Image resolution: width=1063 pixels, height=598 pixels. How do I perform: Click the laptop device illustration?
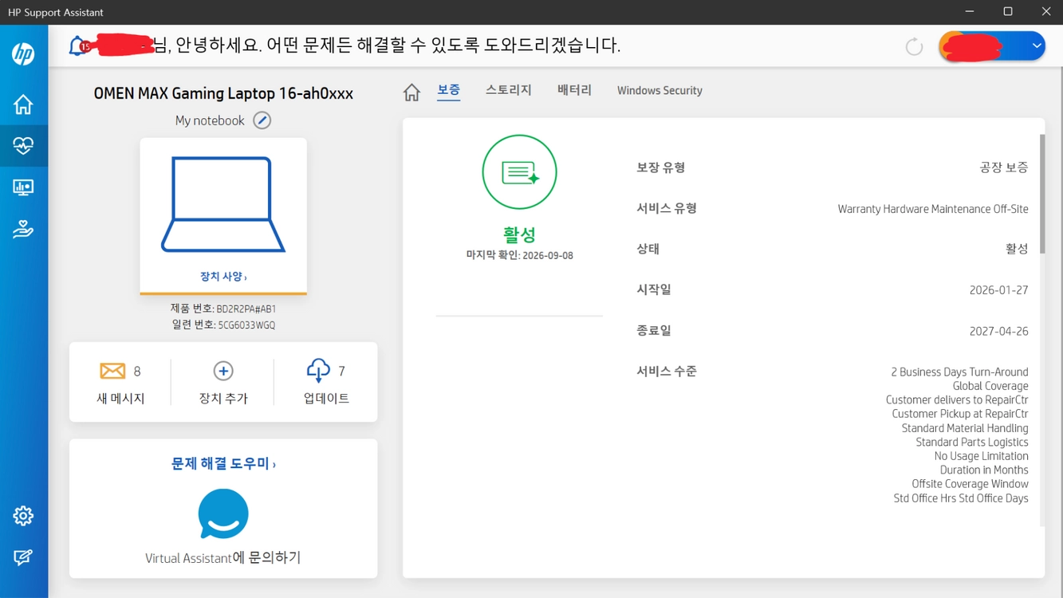tap(223, 205)
